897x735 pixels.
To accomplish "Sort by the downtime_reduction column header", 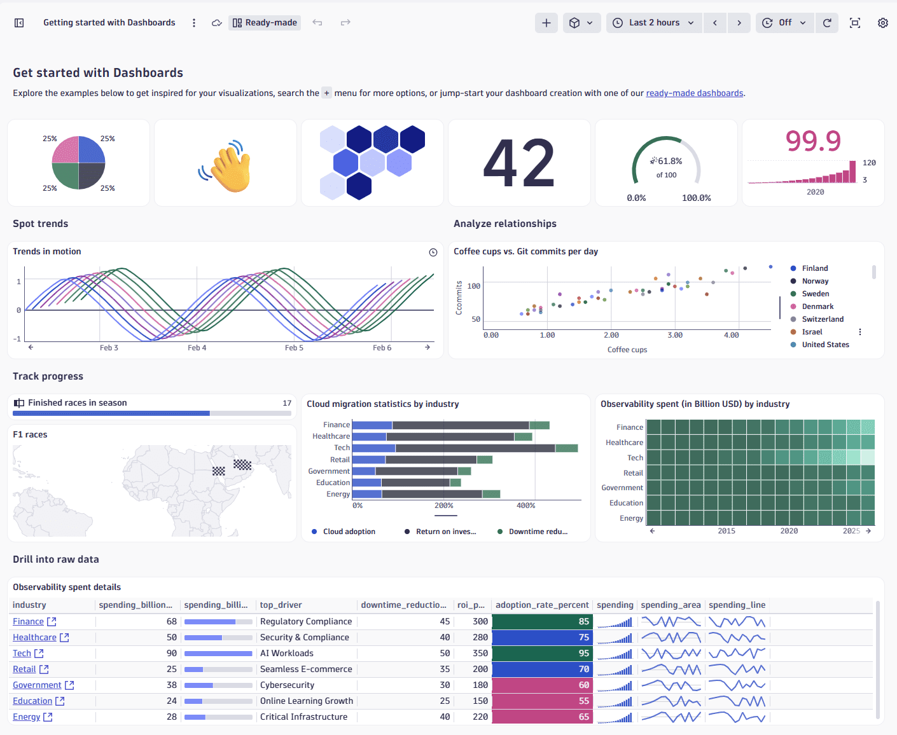I will coord(404,605).
